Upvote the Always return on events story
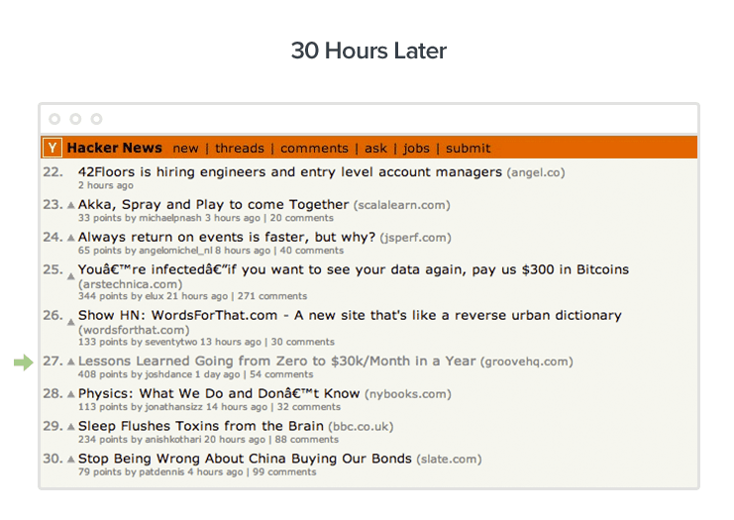 (x=70, y=238)
